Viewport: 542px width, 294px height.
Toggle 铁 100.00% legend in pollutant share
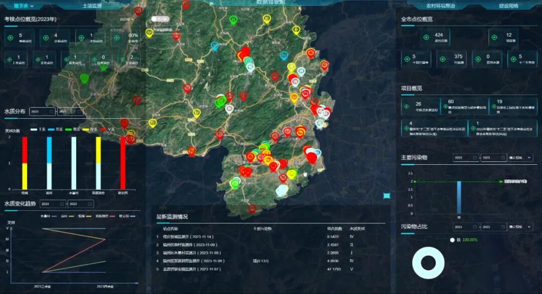coord(464,240)
